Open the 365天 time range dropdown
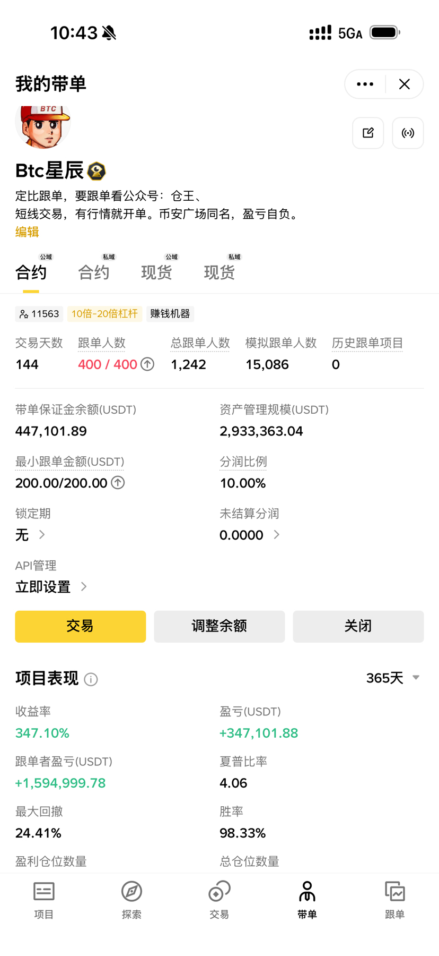439x956 pixels. coord(393,678)
